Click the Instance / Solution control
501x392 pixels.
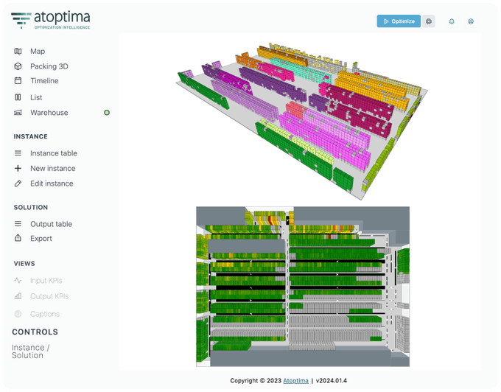coord(30,351)
